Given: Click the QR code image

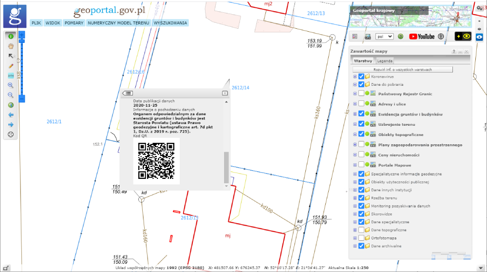Looking at the screenshot, I should coord(156,161).
